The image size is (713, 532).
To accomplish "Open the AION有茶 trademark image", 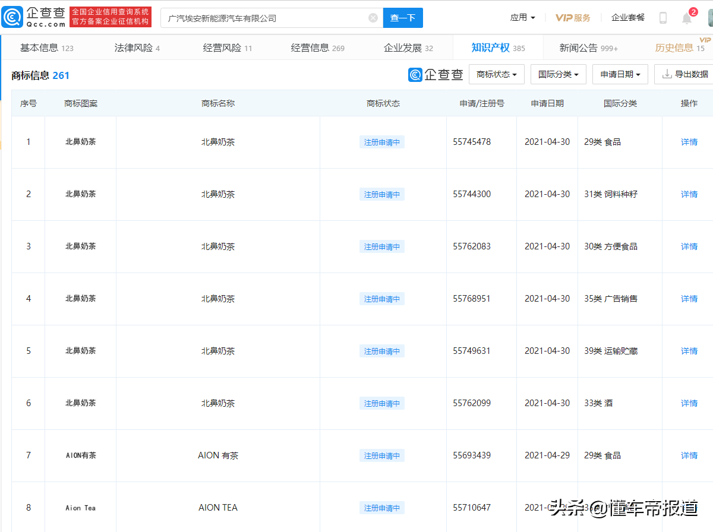I will point(80,455).
